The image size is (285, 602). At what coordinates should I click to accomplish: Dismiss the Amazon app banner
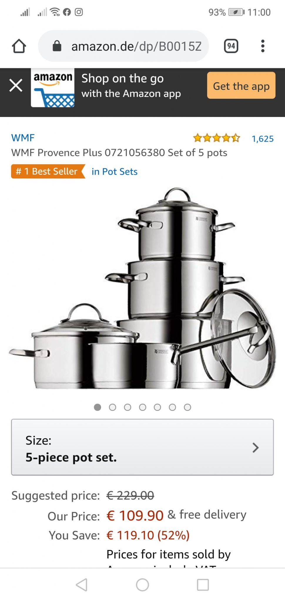(x=16, y=86)
